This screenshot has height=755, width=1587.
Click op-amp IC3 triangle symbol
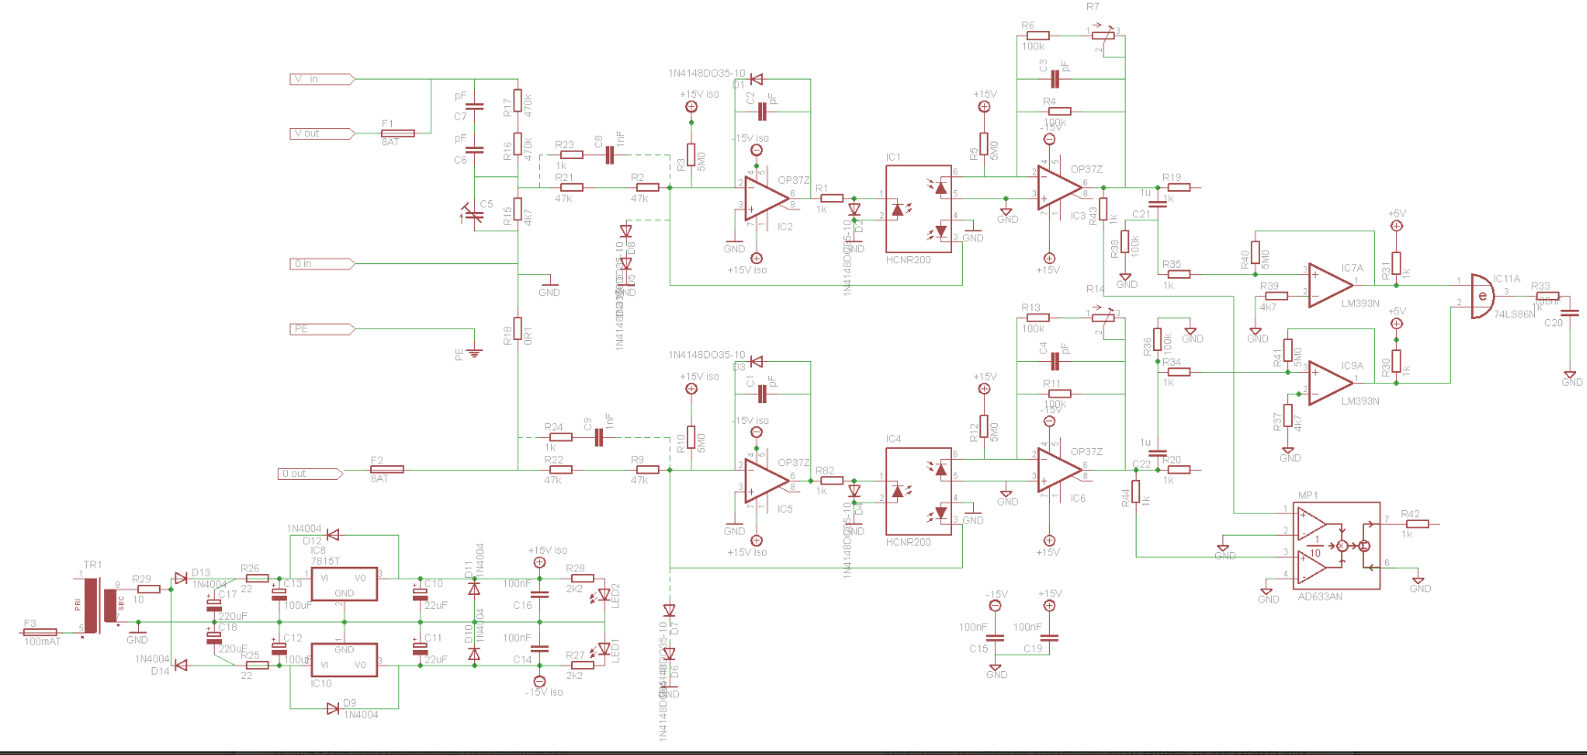[x=1059, y=188]
